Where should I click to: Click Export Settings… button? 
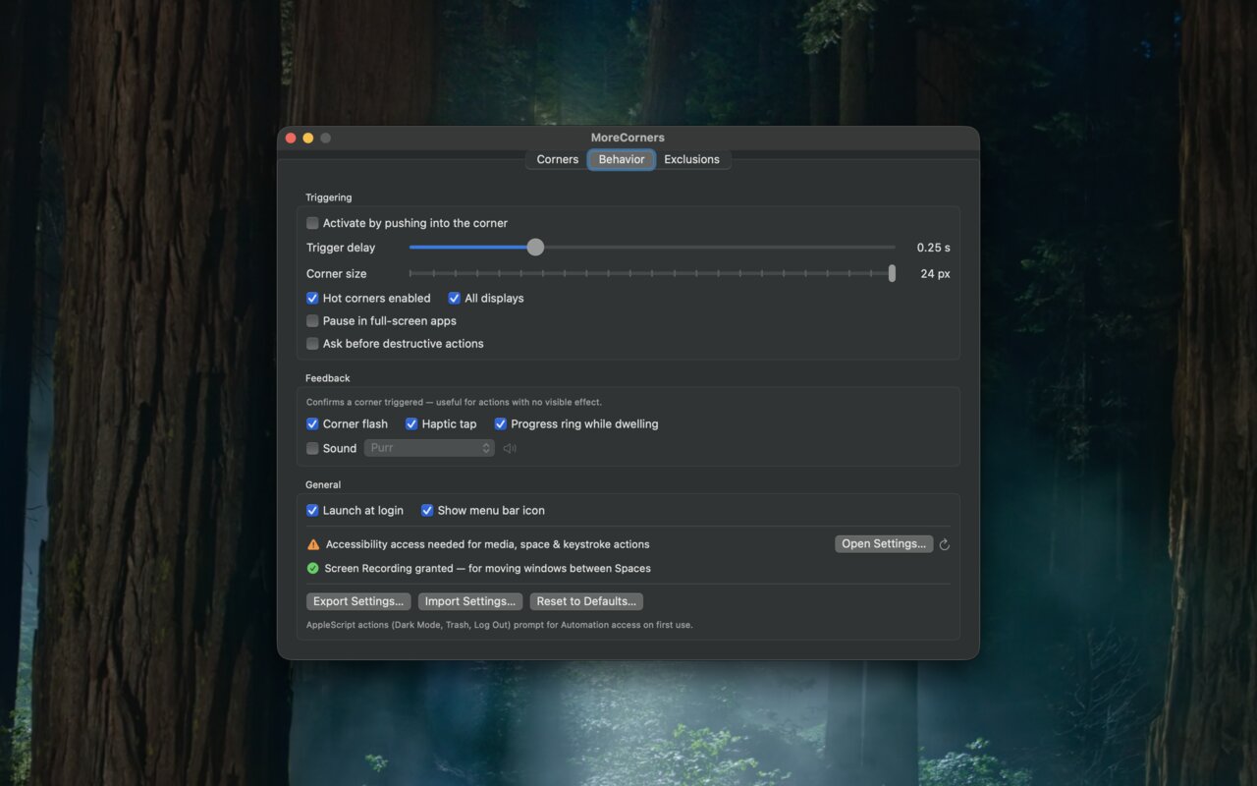pos(358,601)
